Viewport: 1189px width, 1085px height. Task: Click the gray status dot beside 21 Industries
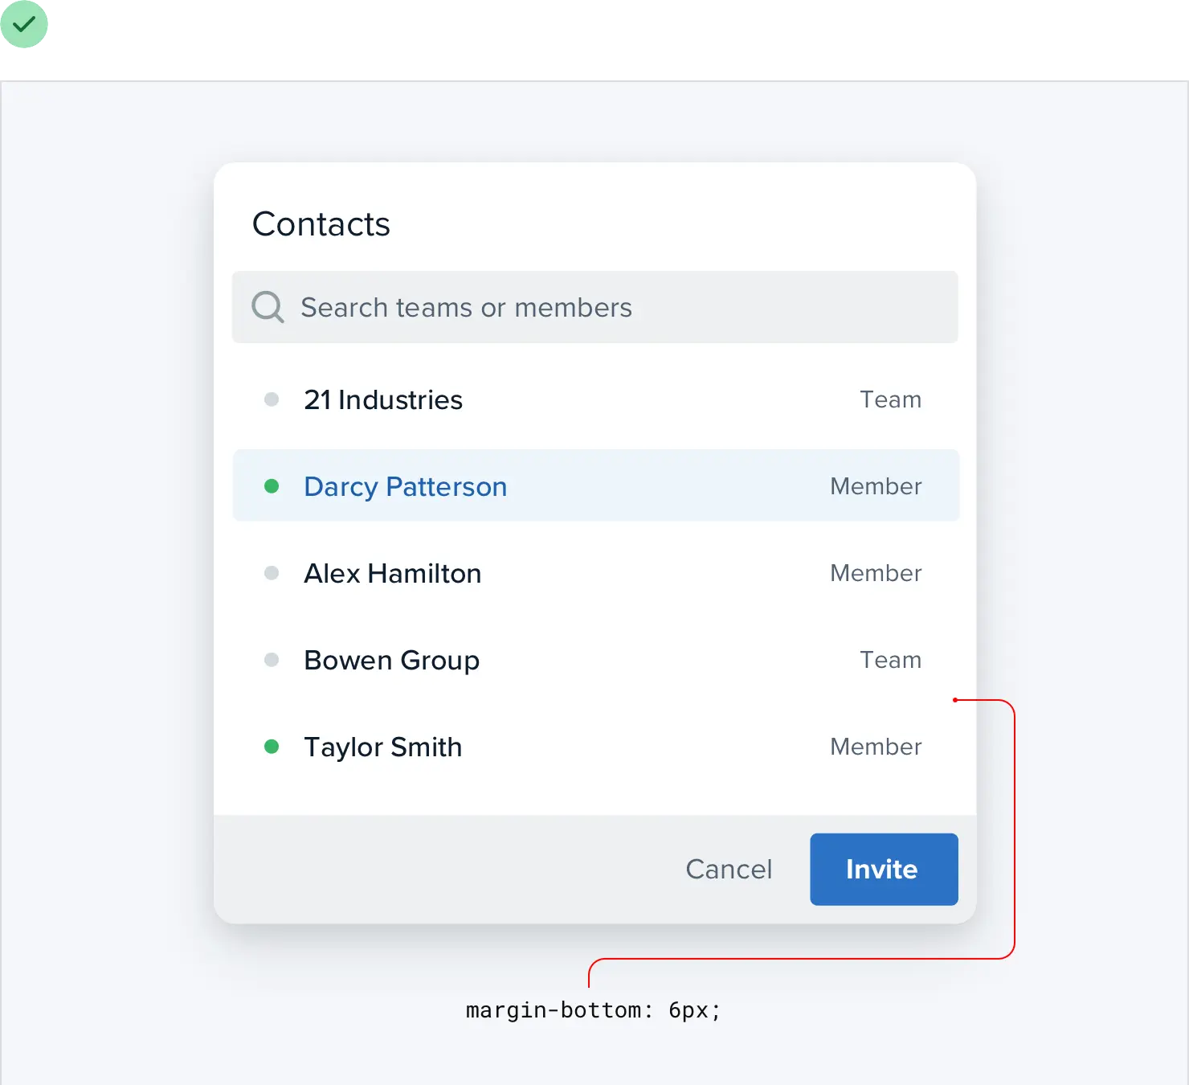point(272,399)
